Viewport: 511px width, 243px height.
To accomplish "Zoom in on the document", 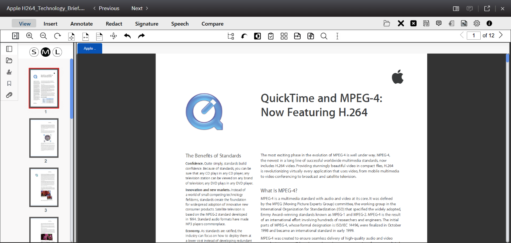I will (30, 36).
